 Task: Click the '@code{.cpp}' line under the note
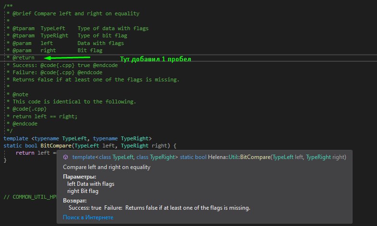pyautogui.click(x=30, y=109)
